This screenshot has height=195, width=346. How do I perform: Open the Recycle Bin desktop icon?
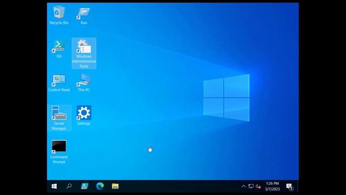(x=59, y=15)
